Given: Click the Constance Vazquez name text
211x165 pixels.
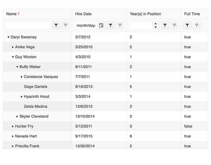Looking at the screenshot, I should [41, 77].
